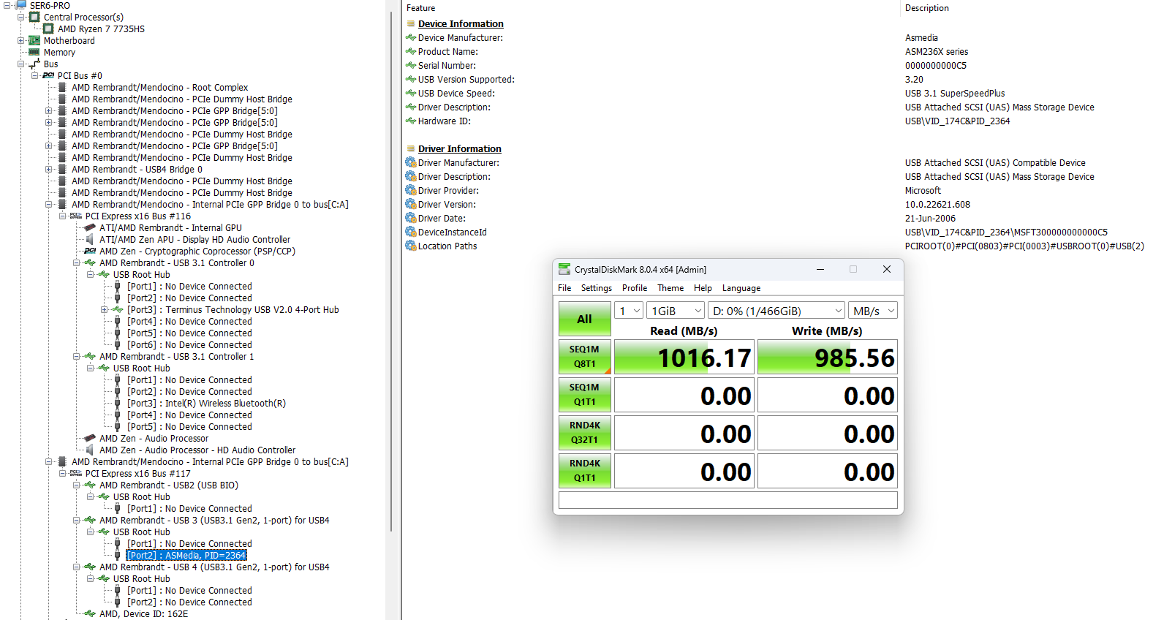1164x620 pixels.
Task: Collapse PCI Express x16 Bus #116 node
Action: [63, 216]
